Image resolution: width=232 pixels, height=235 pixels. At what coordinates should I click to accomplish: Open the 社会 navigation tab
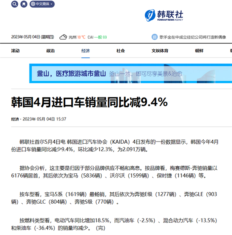[121, 51]
